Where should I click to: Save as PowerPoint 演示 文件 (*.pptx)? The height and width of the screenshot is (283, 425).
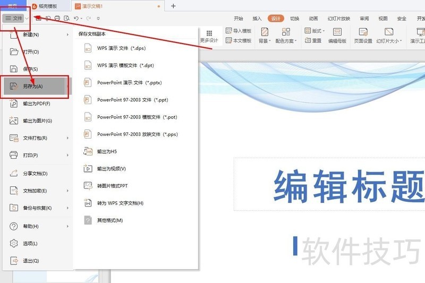tap(137, 83)
